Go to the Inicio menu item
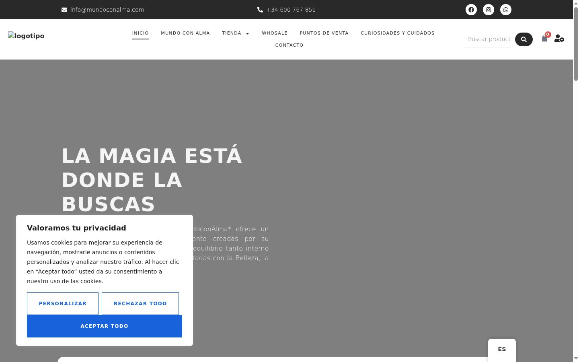 pos(140,33)
